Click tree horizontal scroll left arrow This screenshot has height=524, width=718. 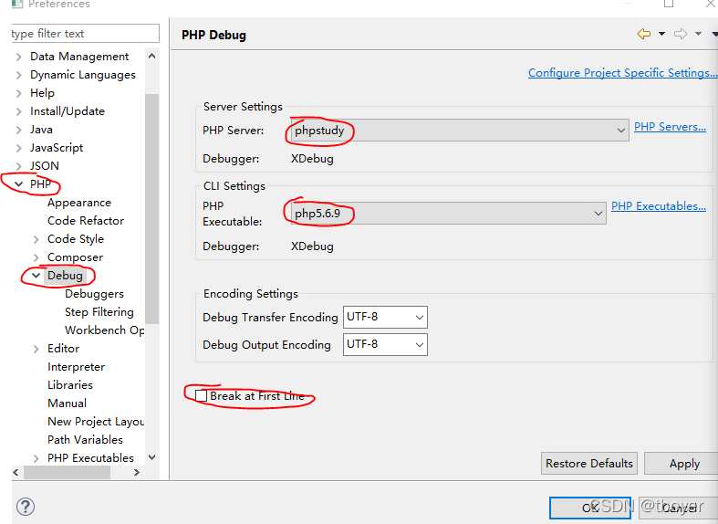tap(16, 472)
